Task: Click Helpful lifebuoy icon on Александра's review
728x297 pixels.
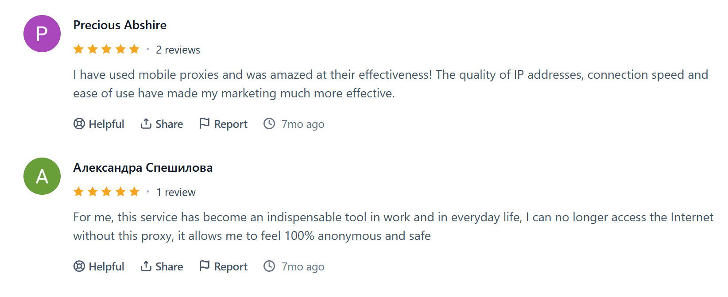Action: 79,266
